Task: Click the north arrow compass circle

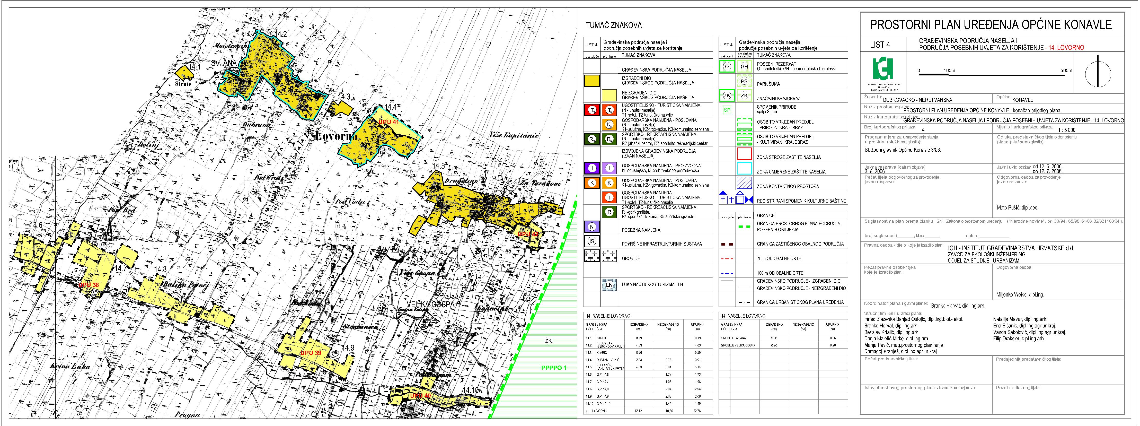Action: click(x=1098, y=74)
